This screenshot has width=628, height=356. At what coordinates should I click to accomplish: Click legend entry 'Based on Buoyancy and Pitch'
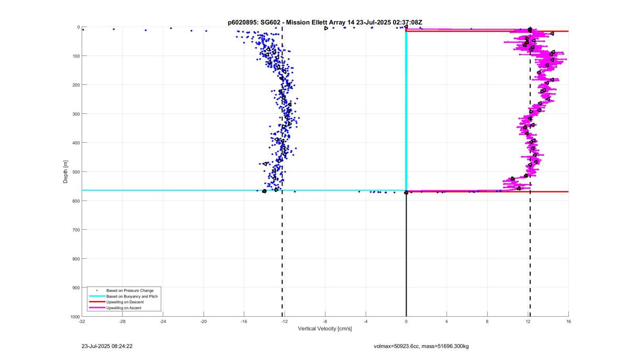(132, 296)
